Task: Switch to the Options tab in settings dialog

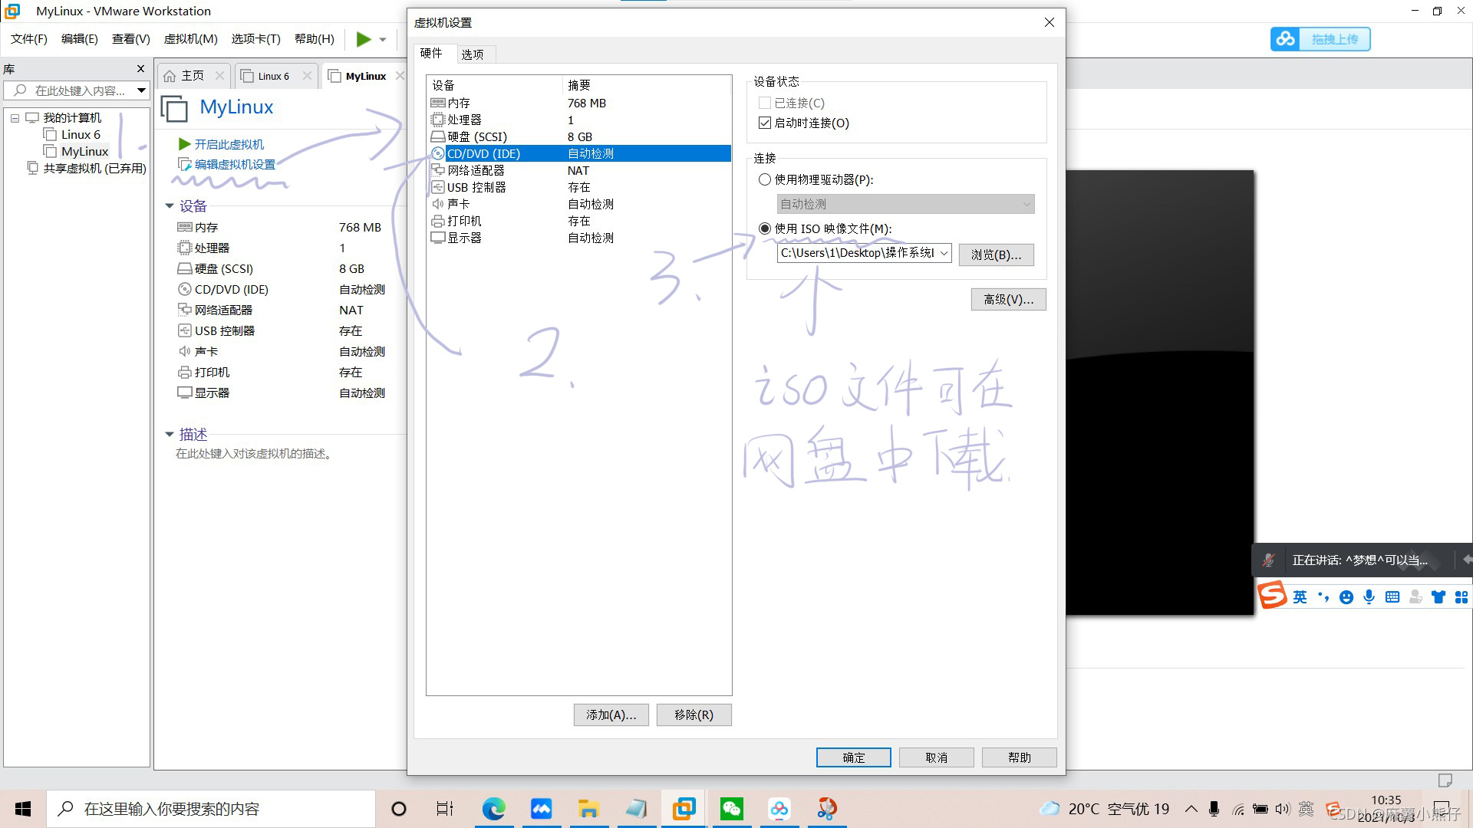Action: click(x=473, y=54)
